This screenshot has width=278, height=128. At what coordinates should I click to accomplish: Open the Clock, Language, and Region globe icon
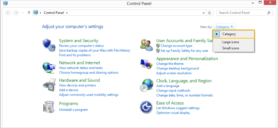tap(147, 86)
